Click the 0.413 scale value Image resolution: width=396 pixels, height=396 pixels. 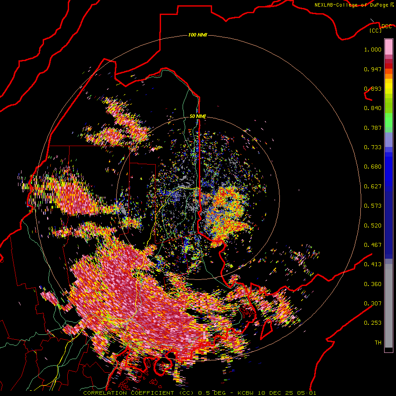pos(373,264)
